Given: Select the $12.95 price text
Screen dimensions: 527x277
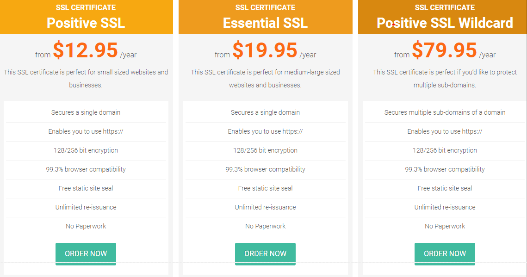Looking at the screenshot, I should pyautogui.click(x=86, y=50).
